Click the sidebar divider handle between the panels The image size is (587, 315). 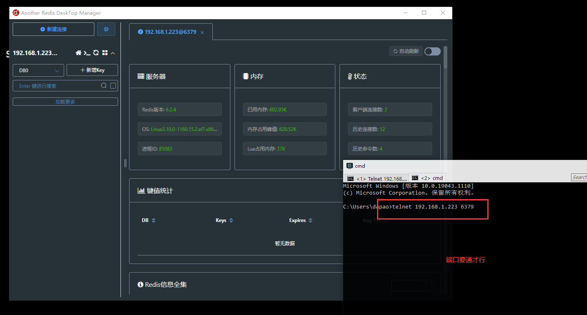(125, 163)
